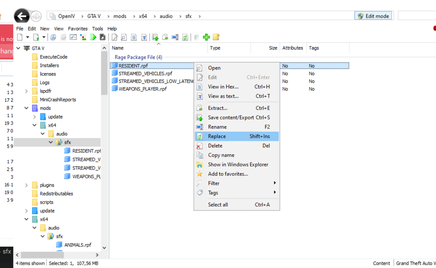The width and height of the screenshot is (436, 268).
Task: Click the green plus toolbar icon
Action: pyautogui.click(x=205, y=37)
